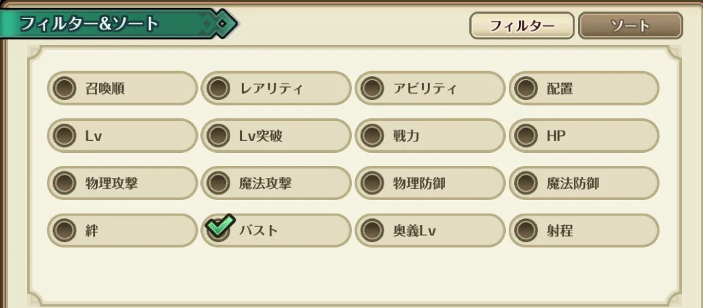Select 魔法防御 sort option

(583, 183)
